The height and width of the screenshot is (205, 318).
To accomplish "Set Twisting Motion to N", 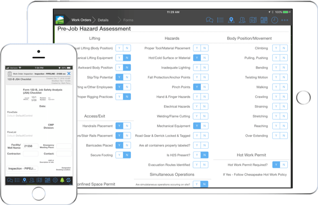I will (284, 77).
